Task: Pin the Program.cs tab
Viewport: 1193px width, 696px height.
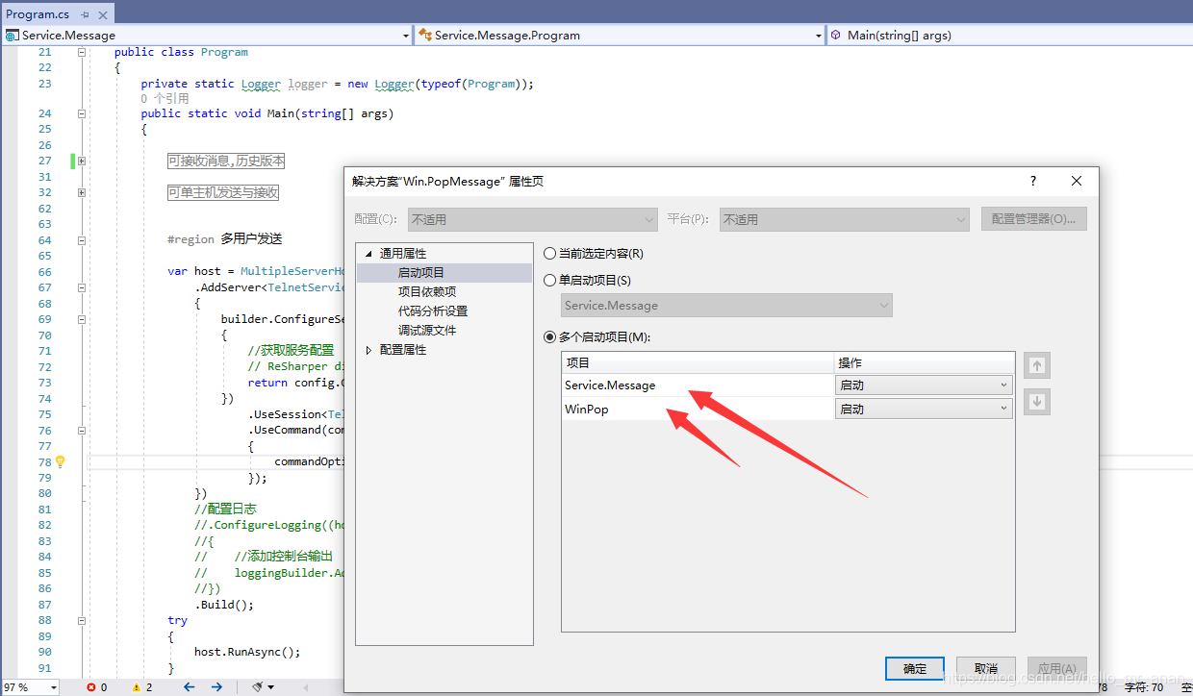Action: tap(86, 14)
